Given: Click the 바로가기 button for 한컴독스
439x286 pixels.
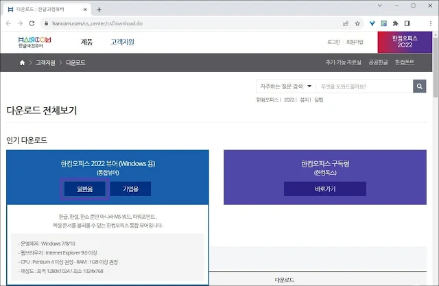Looking at the screenshot, I should coord(325,189).
